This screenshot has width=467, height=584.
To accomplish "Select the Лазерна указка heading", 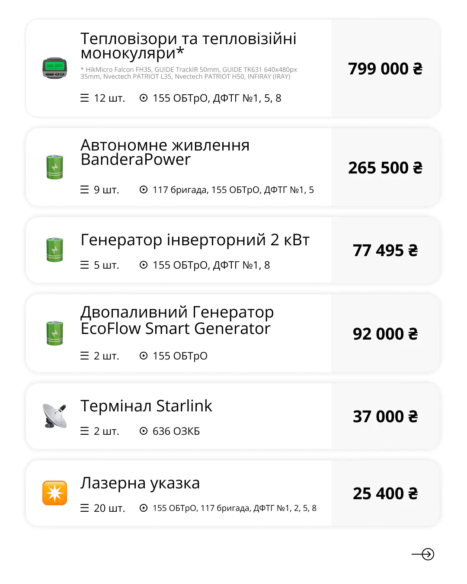I will click(x=140, y=483).
